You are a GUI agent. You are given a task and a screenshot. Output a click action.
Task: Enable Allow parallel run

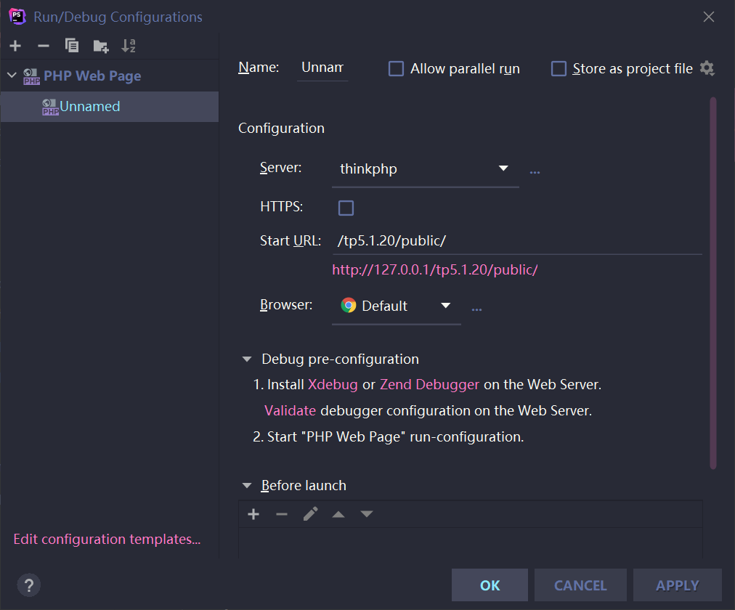click(x=396, y=68)
